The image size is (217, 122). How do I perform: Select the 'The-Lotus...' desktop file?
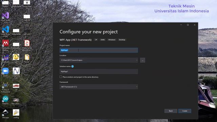pyautogui.click(x=16, y=101)
